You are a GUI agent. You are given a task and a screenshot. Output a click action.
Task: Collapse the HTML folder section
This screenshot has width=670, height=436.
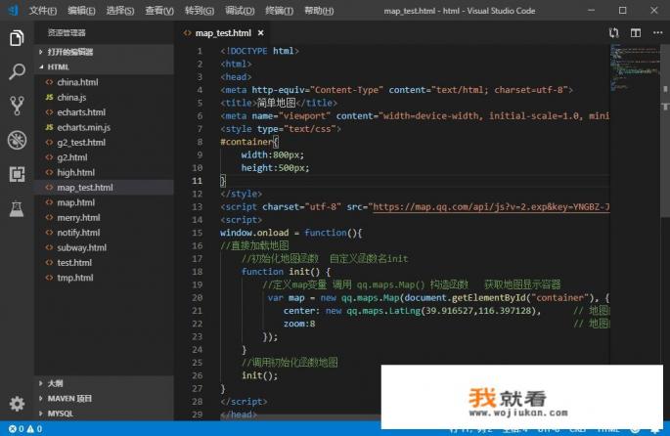click(x=59, y=66)
